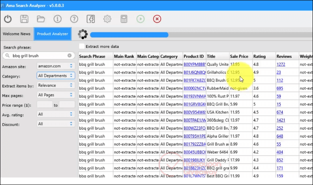Viewport: 313px width, 185px height.
Task: Click the minimum price range field
Action: pyautogui.click(x=45, y=104)
